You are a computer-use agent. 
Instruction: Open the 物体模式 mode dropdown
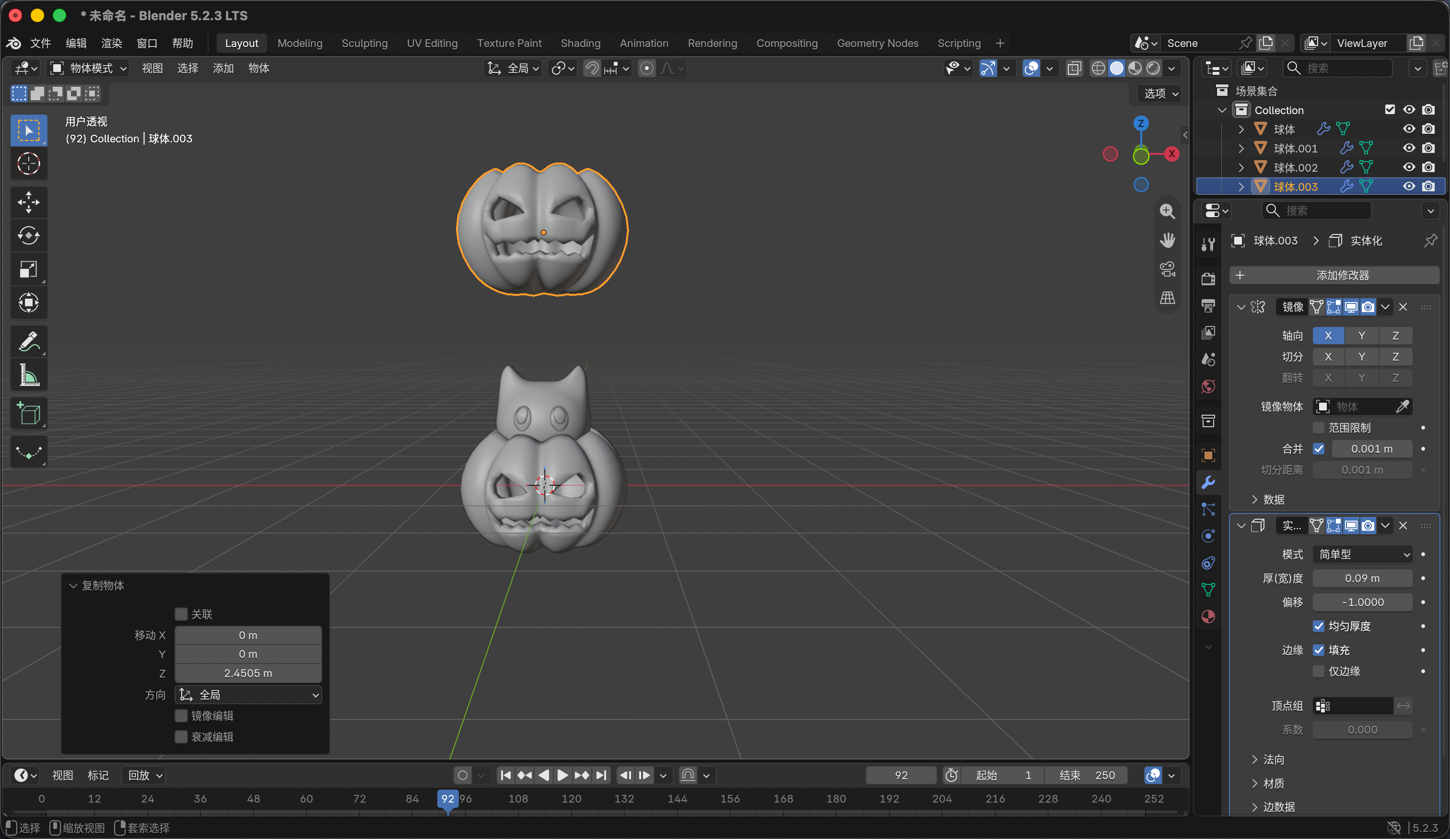point(88,69)
